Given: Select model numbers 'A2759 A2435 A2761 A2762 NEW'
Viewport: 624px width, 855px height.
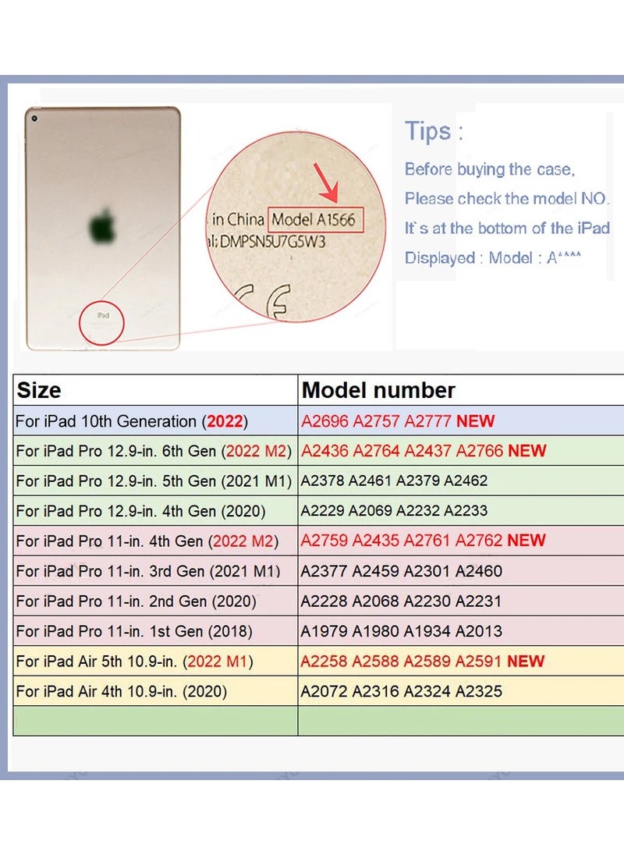Looking at the screenshot, I should pyautogui.click(x=423, y=541).
